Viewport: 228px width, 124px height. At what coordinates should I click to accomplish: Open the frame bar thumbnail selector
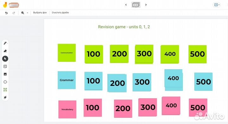coord(136,5)
